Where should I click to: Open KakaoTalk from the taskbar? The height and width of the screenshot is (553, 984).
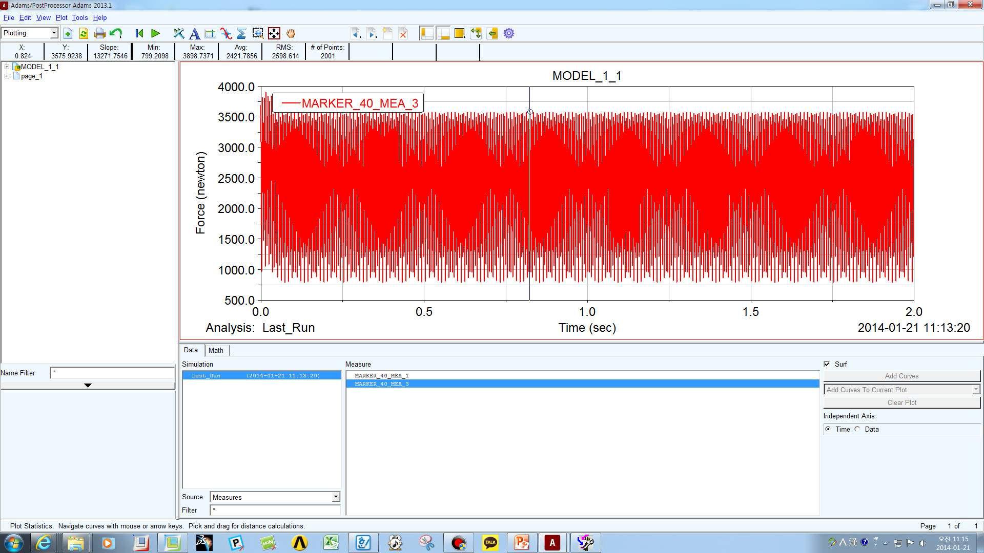(490, 543)
